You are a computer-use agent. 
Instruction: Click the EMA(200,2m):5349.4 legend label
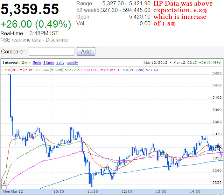click(139, 70)
